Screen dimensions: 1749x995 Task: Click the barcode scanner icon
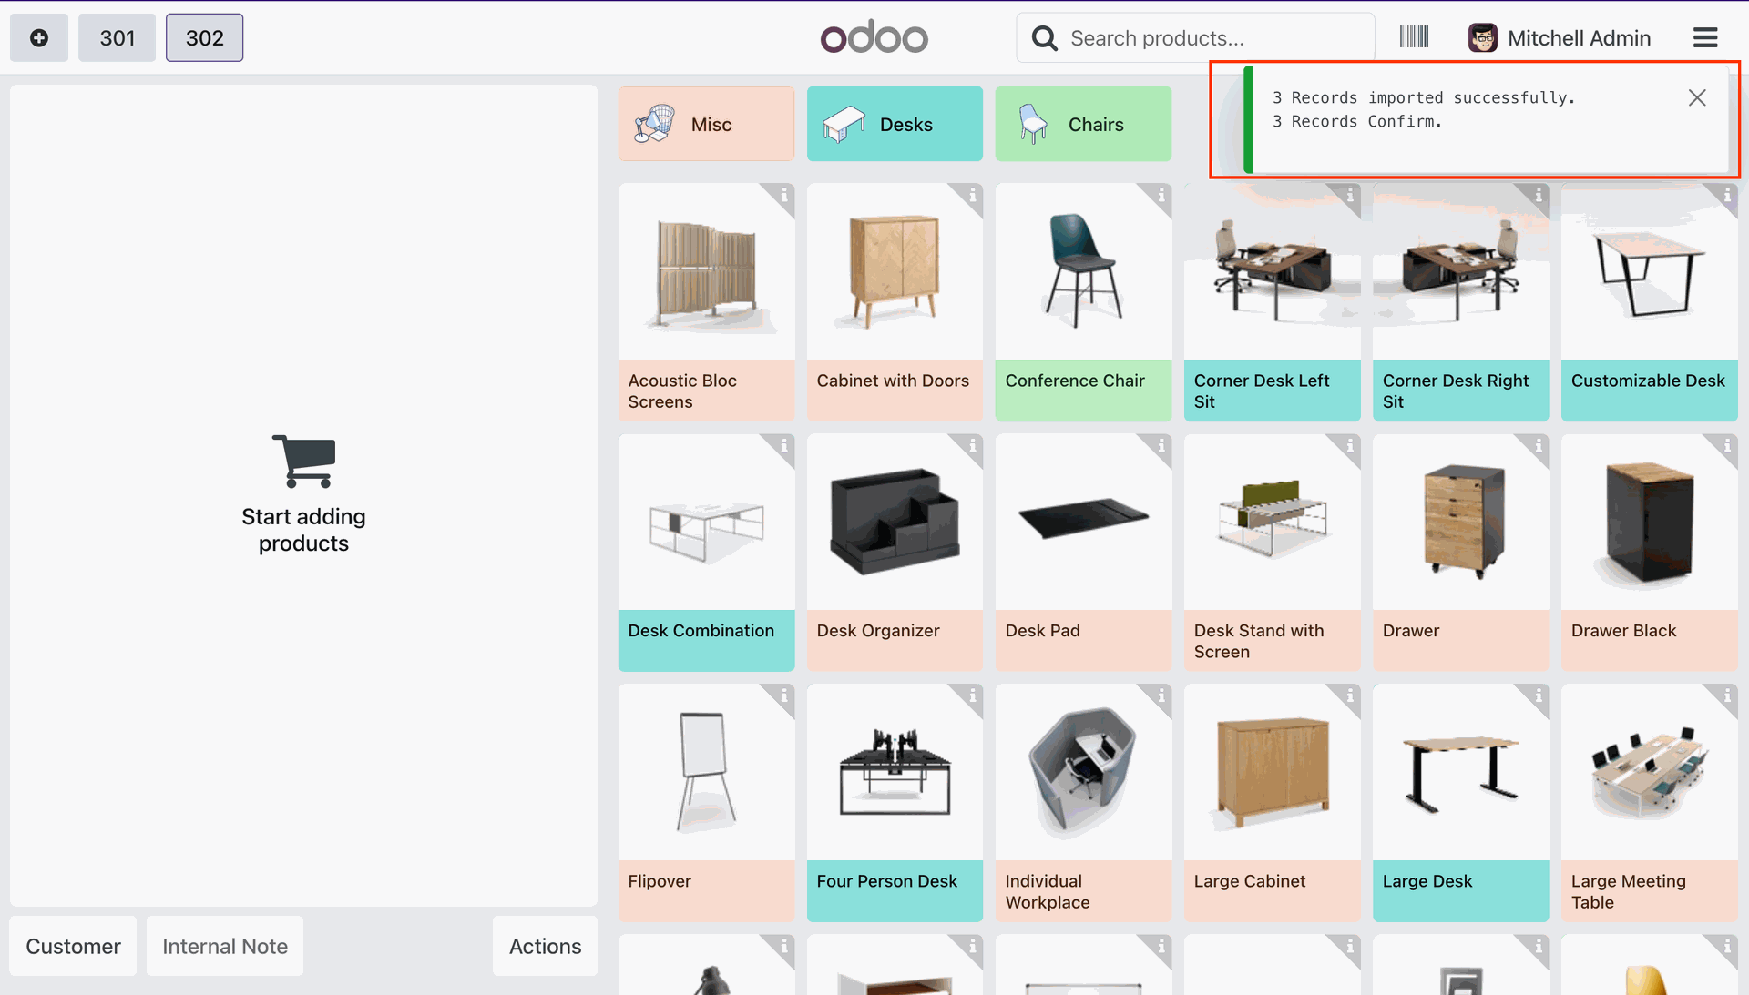tap(1414, 37)
